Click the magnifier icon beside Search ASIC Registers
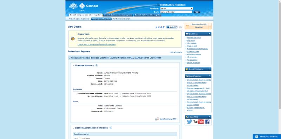The width and height of the screenshot is (281, 139). 158,5
